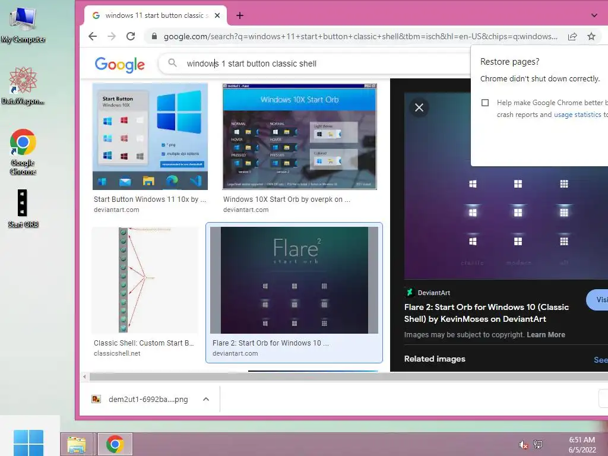Click the muted volume tray icon
Viewport: 608px width, 456px height.
pos(523,445)
